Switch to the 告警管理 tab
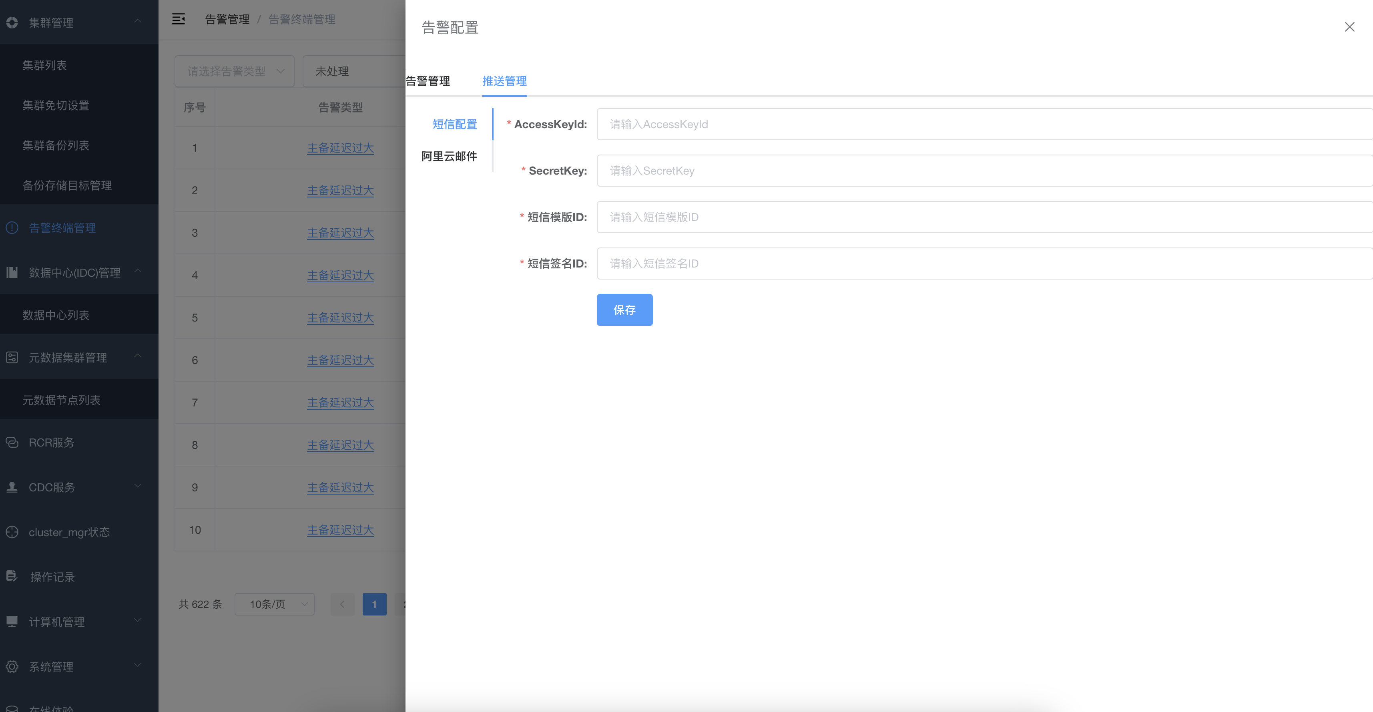The height and width of the screenshot is (712, 1373). click(x=428, y=81)
